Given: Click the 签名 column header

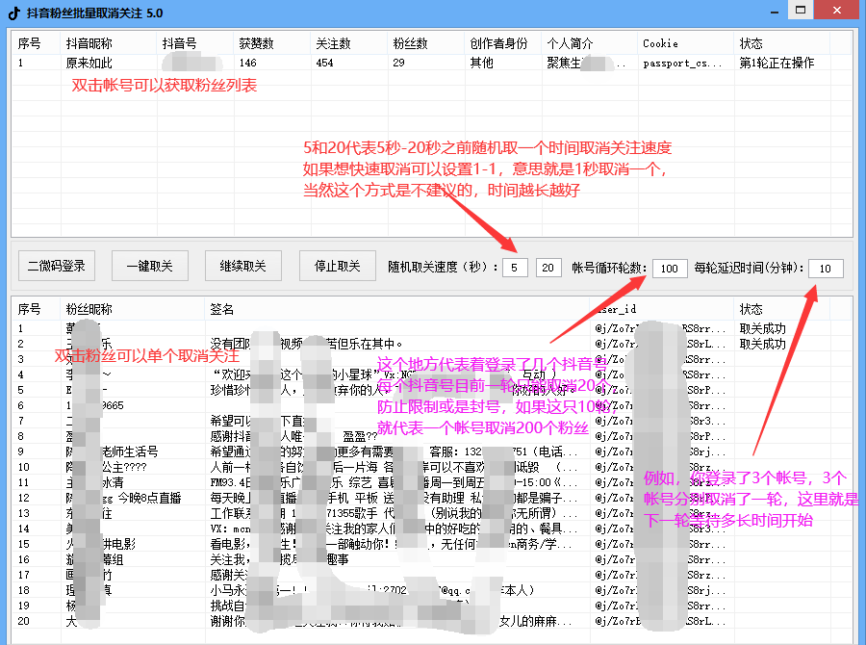Looking at the screenshot, I should 397,309.
